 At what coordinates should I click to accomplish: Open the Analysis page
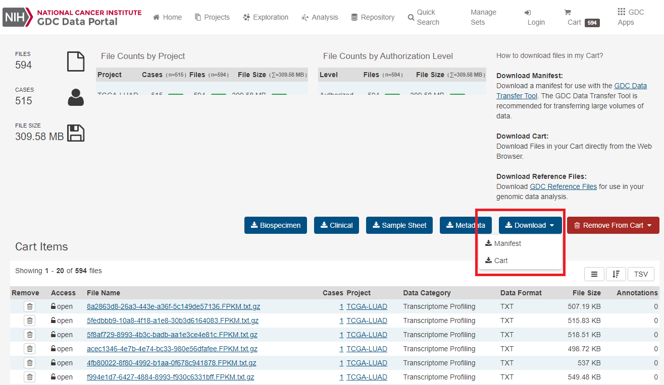[320, 17]
